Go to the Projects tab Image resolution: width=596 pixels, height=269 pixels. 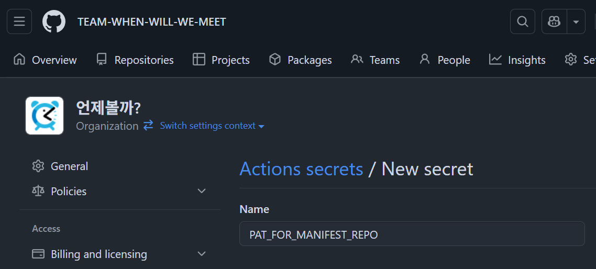[x=221, y=60]
